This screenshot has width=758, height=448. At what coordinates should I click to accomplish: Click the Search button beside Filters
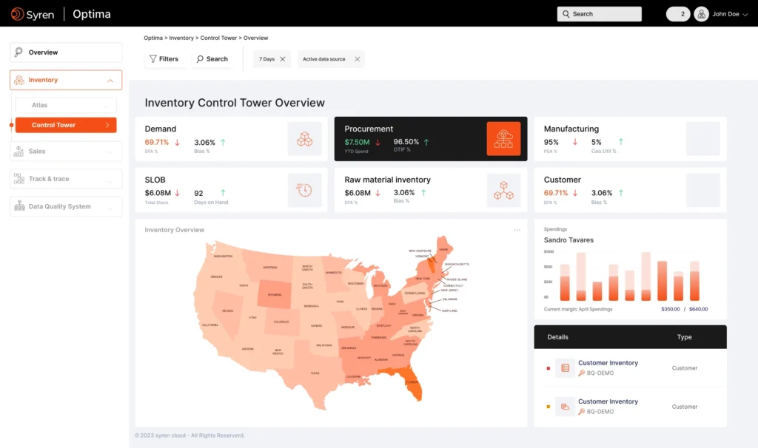coord(212,59)
